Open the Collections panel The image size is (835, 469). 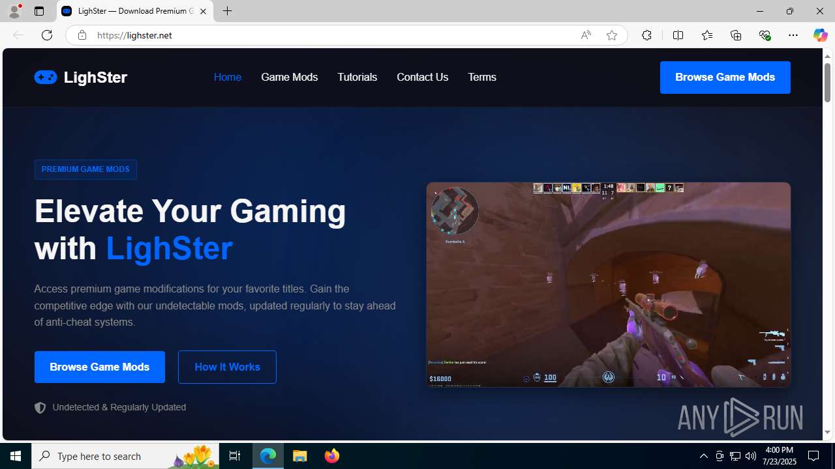pos(736,35)
